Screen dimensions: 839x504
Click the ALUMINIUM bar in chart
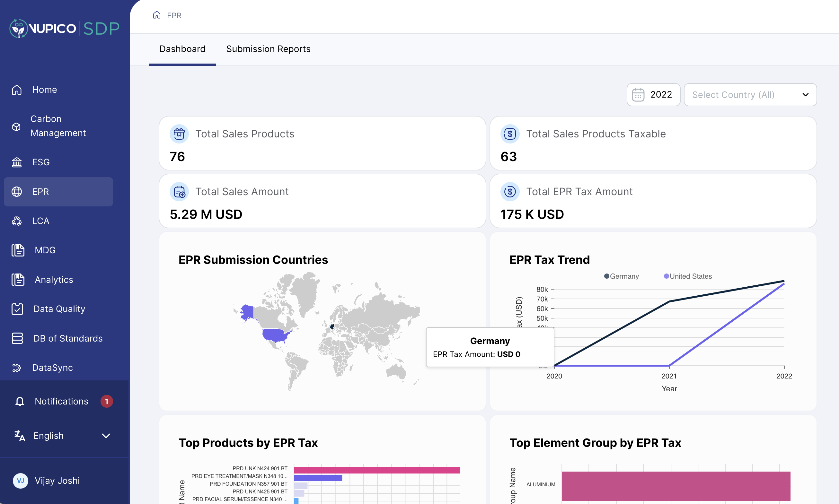tap(676, 486)
